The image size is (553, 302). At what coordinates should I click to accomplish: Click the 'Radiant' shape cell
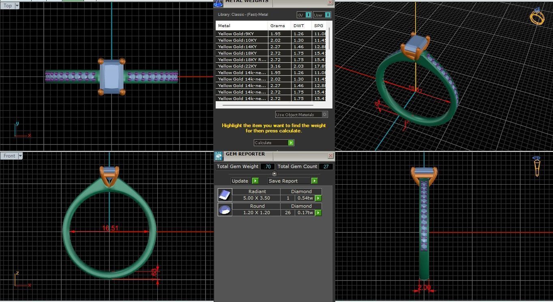[257, 191]
